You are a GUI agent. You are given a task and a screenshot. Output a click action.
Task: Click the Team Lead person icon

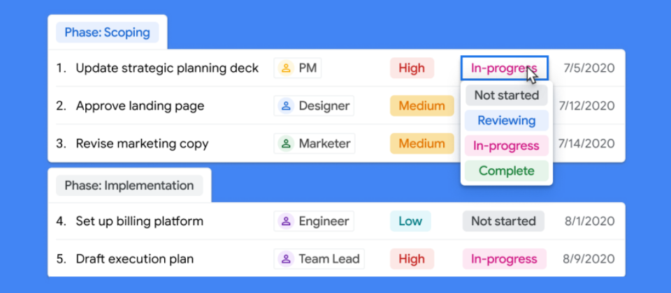click(x=286, y=259)
